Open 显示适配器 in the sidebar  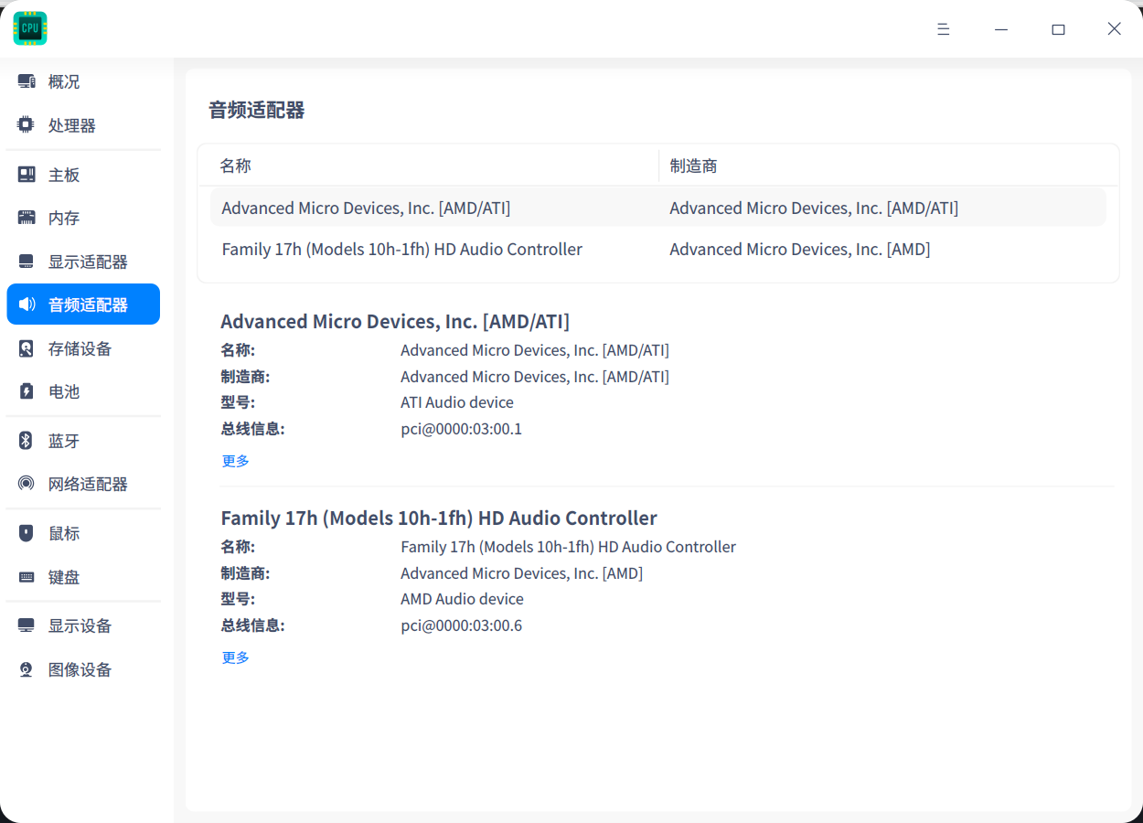tap(83, 262)
